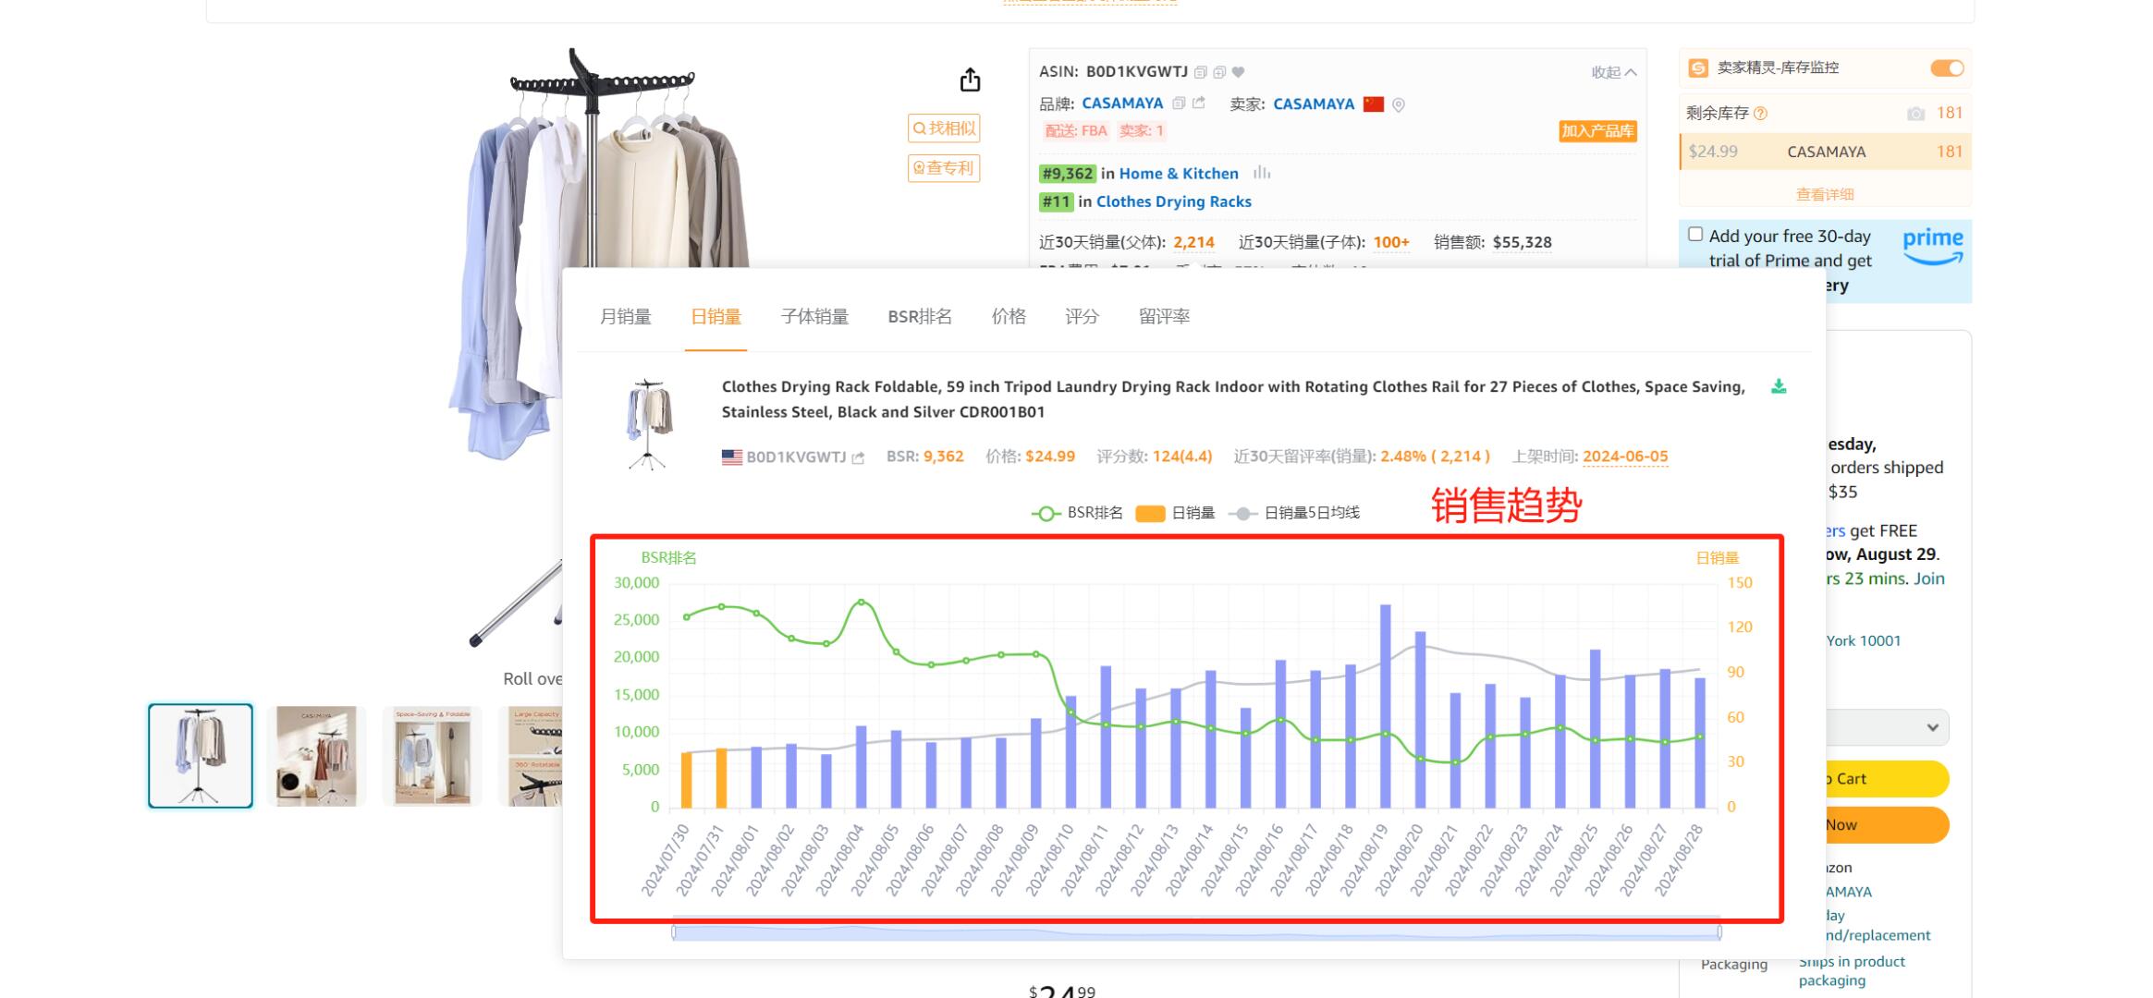Click the share icon above product image
This screenshot has width=2153, height=998.
[970, 79]
